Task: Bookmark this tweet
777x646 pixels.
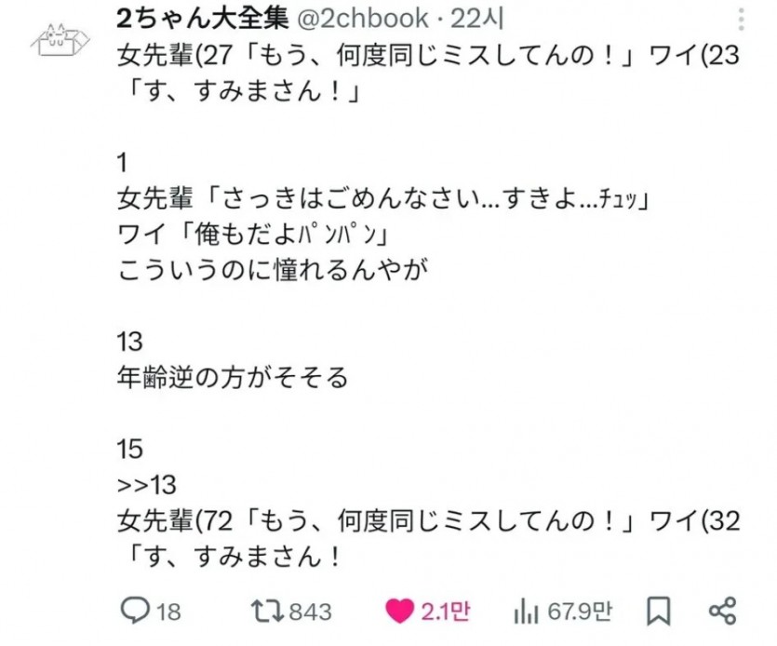Action: click(659, 611)
